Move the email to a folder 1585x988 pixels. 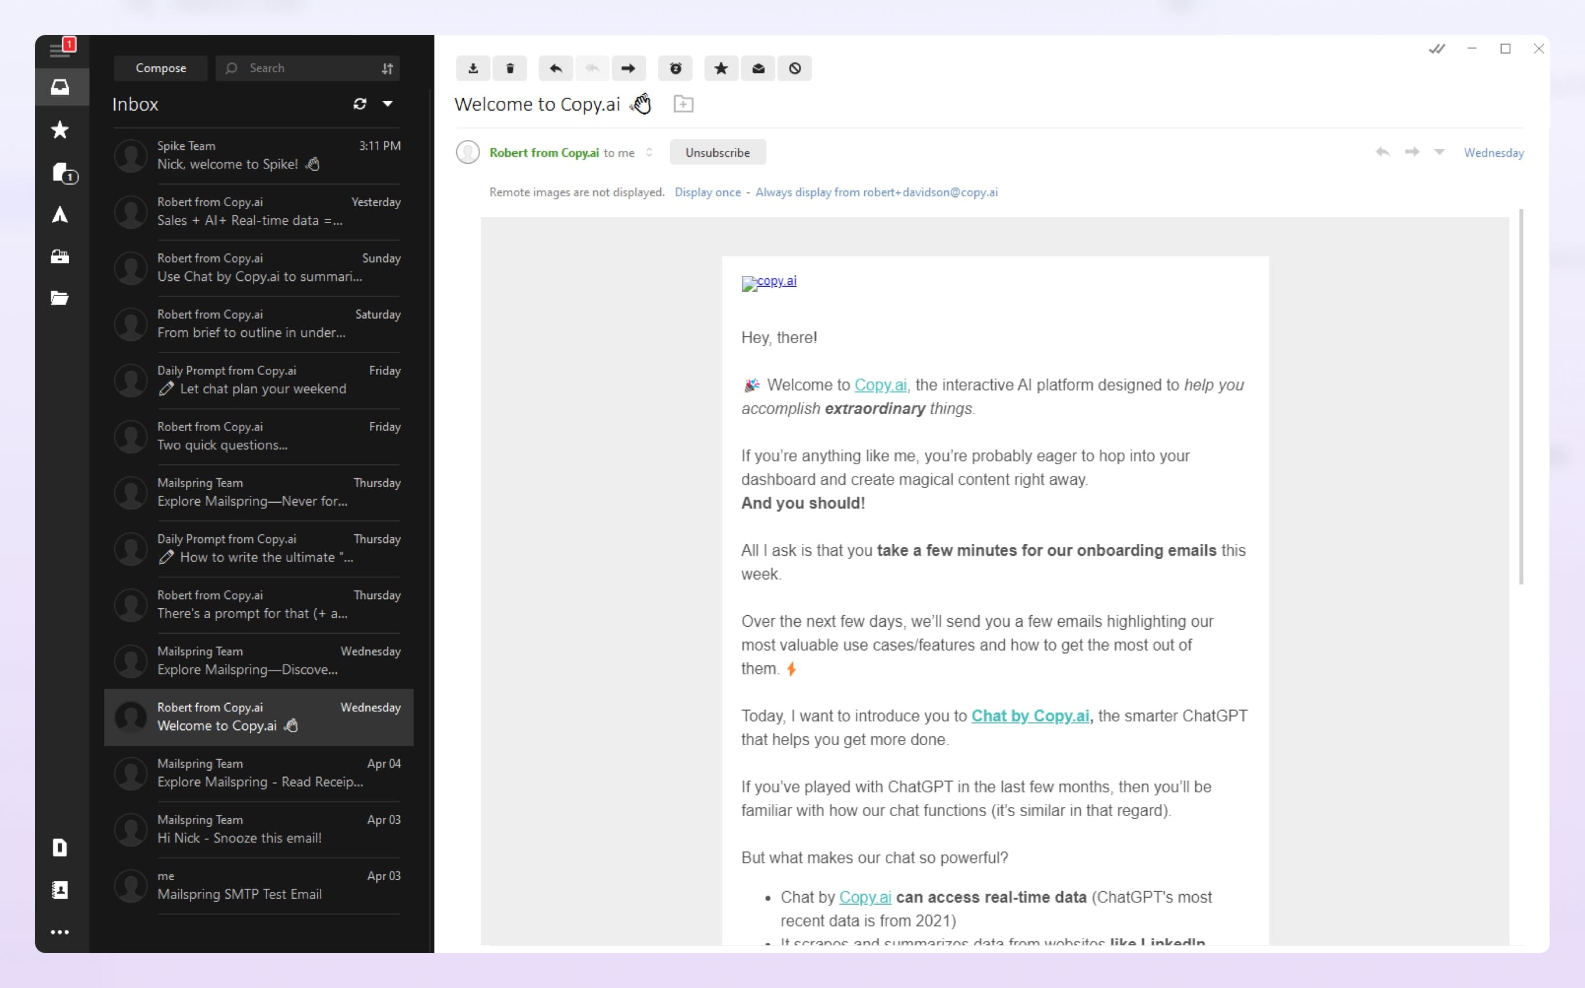[x=684, y=103]
